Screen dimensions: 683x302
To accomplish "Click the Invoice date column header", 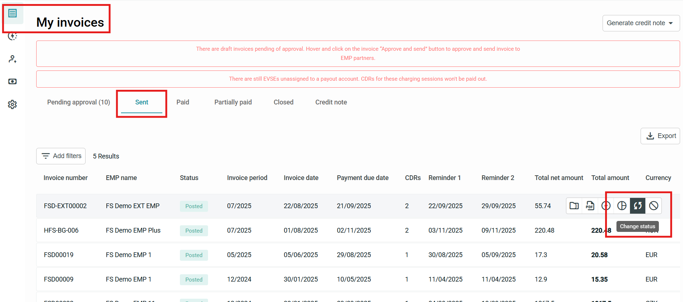I will [x=301, y=178].
